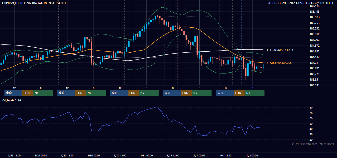Click price axis value 184.211
The height and width of the screenshot is (158, 337).
tap(315, 63)
